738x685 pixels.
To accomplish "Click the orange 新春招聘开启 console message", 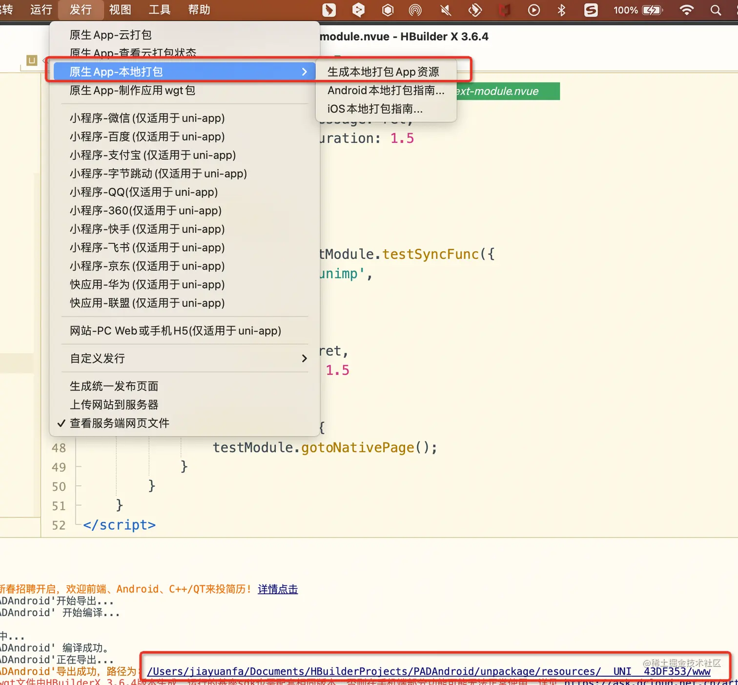I will 126,589.
